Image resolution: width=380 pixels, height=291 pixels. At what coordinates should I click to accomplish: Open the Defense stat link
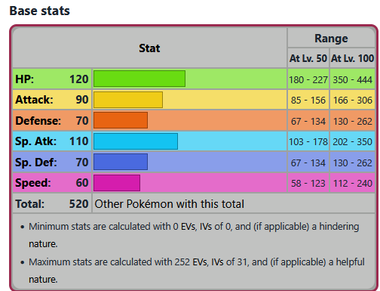coord(38,121)
